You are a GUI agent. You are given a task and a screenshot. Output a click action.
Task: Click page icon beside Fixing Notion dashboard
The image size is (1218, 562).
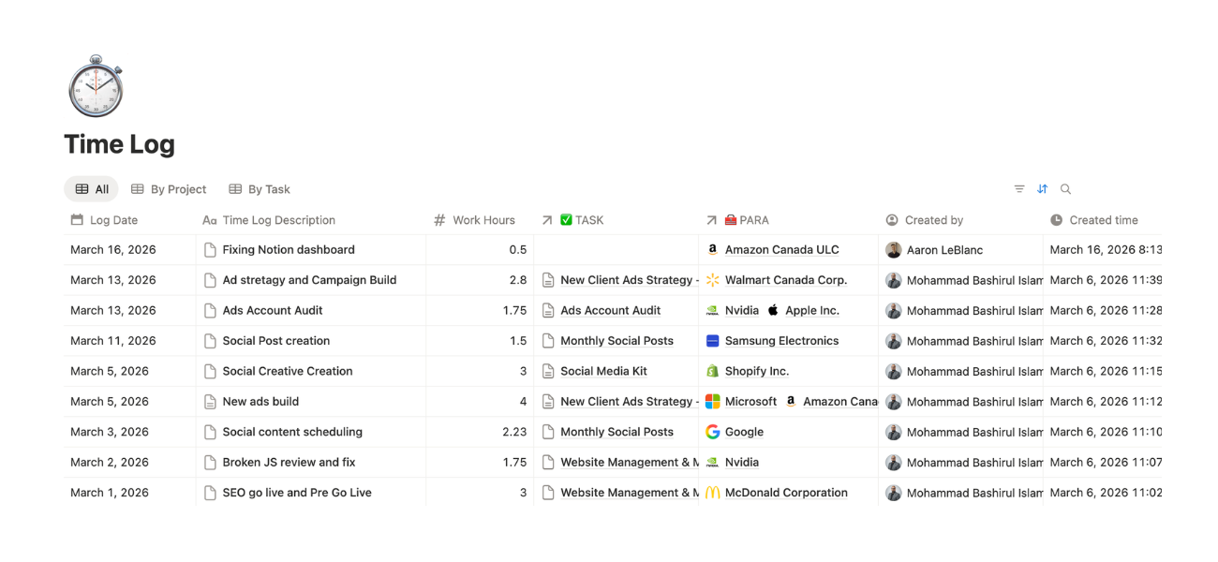click(210, 250)
